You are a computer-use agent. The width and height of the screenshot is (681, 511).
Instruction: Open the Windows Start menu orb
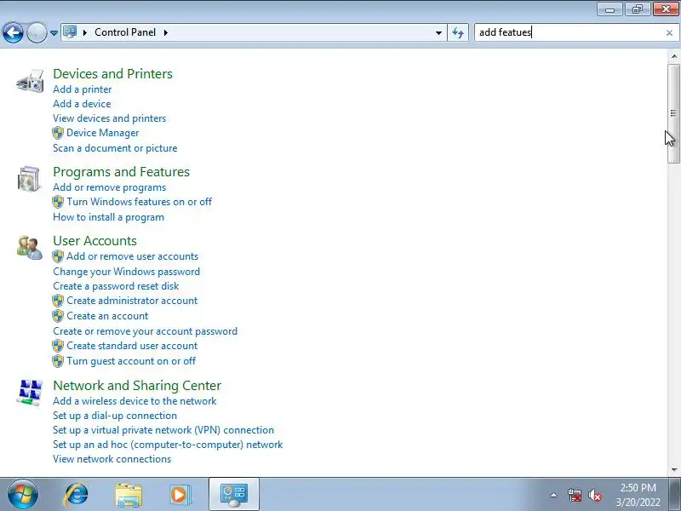23,495
